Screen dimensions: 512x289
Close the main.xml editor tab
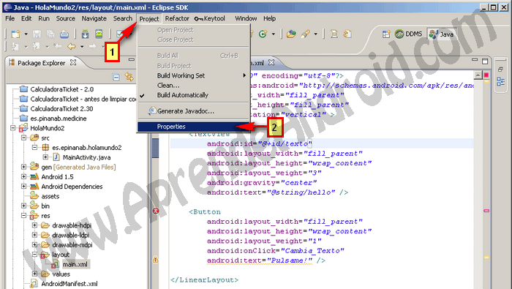pos(271,62)
